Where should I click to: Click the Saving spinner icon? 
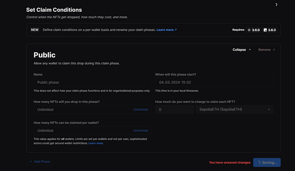257,162
